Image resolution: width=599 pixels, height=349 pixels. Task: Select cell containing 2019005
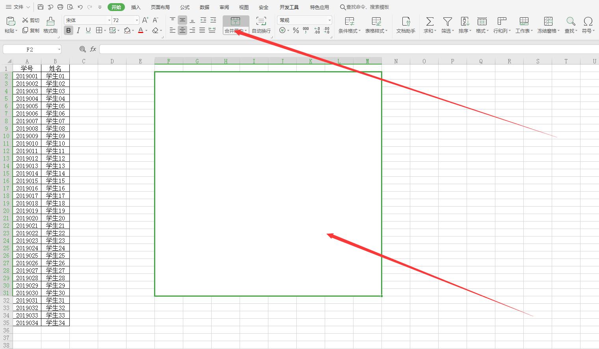click(x=27, y=106)
